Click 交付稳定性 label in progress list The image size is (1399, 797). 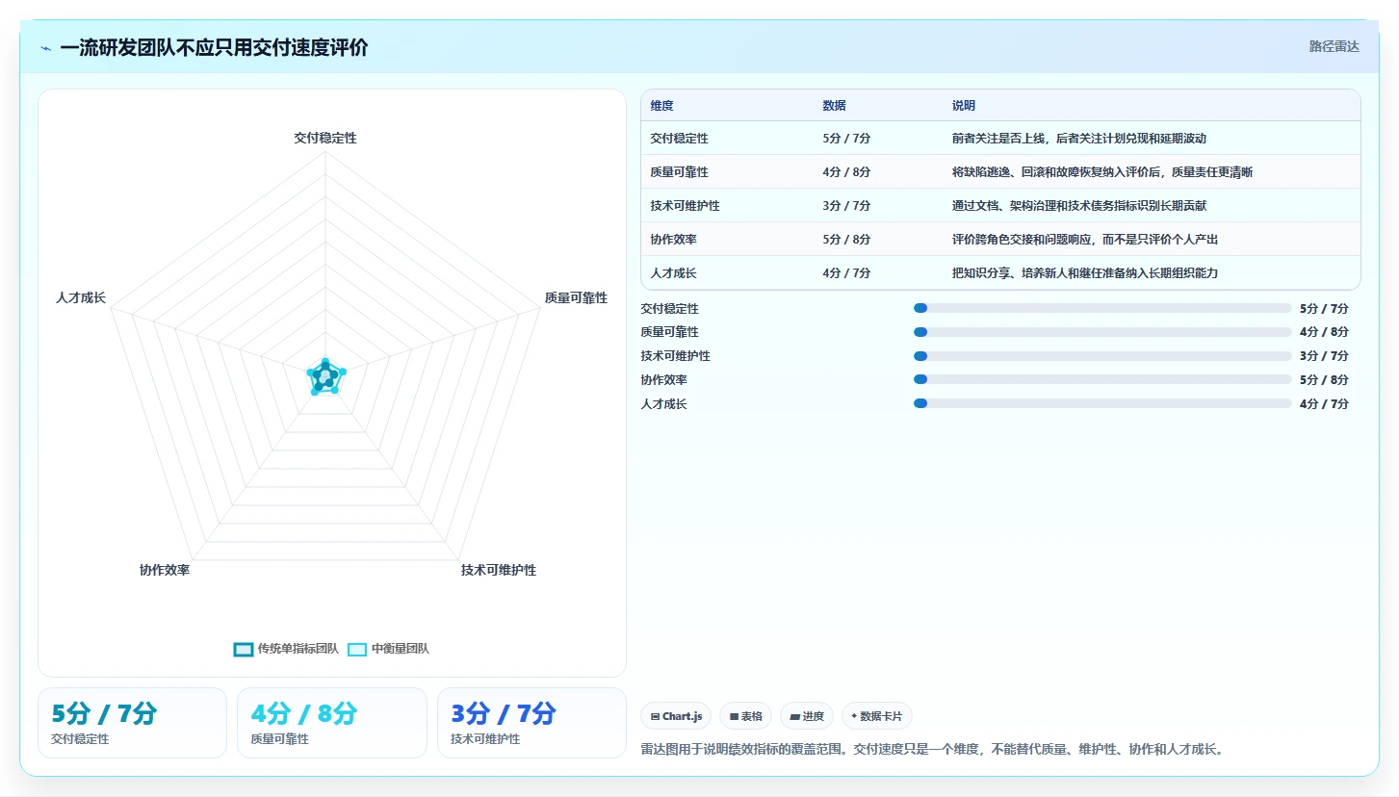click(x=669, y=309)
